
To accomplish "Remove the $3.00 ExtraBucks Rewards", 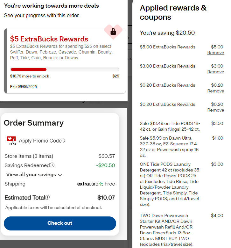I will coord(215,72).
